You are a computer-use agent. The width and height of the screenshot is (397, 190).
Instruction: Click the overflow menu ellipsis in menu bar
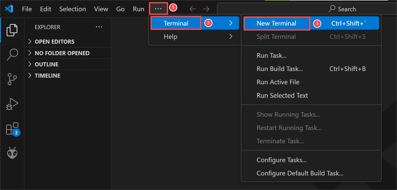click(x=158, y=9)
